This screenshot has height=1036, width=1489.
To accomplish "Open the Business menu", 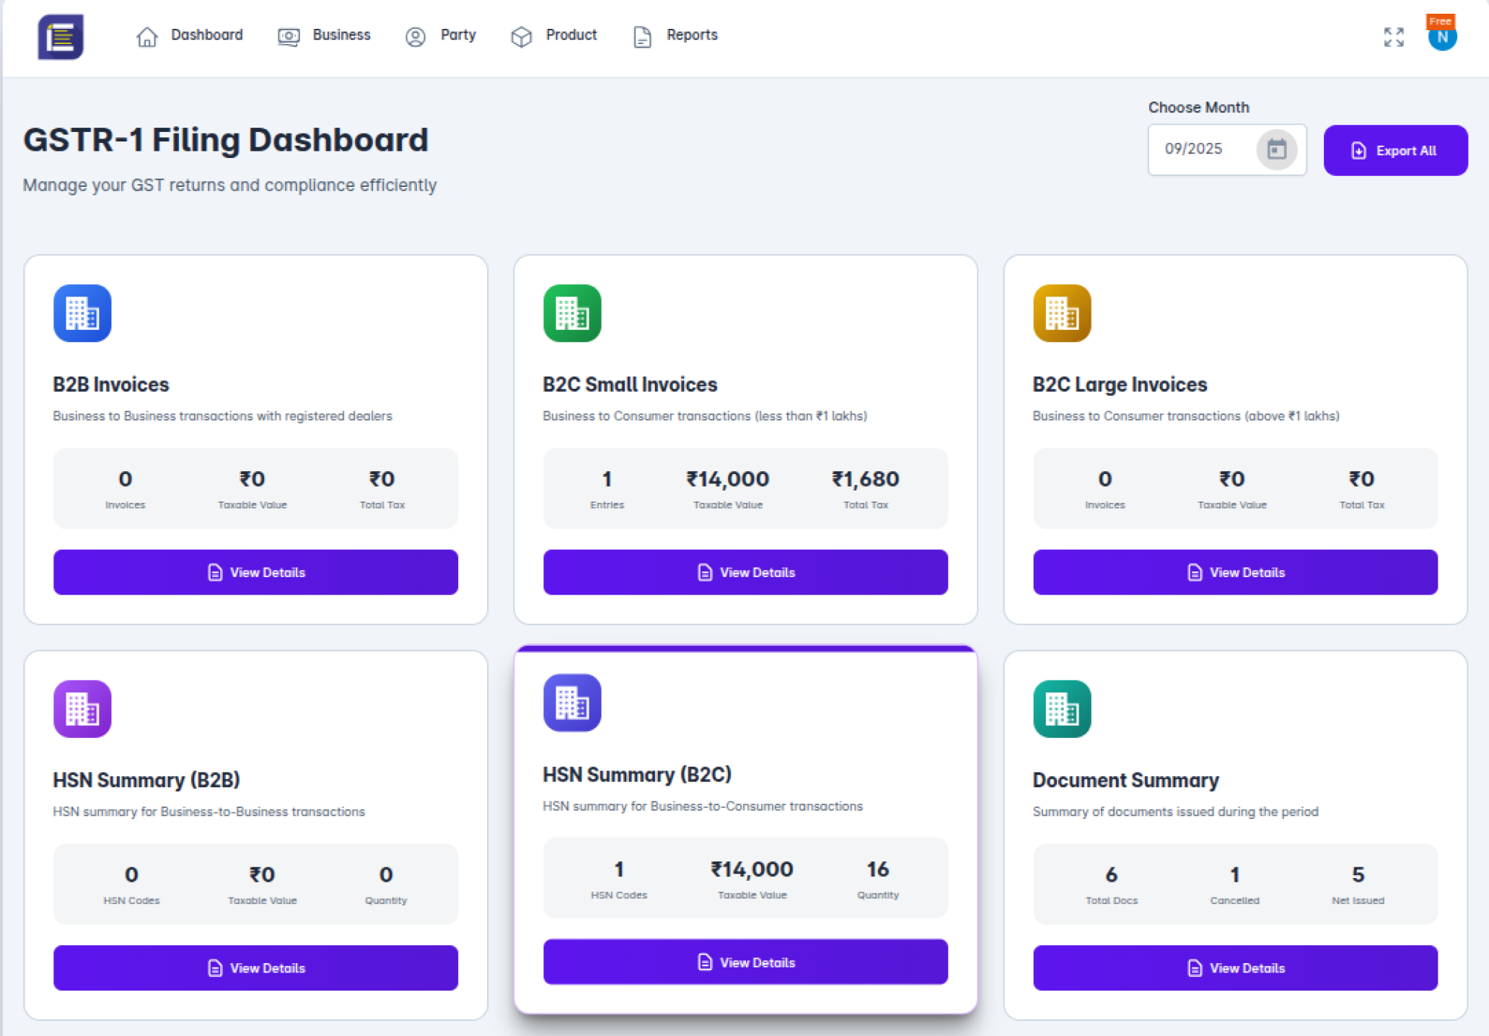I will pyautogui.click(x=325, y=35).
